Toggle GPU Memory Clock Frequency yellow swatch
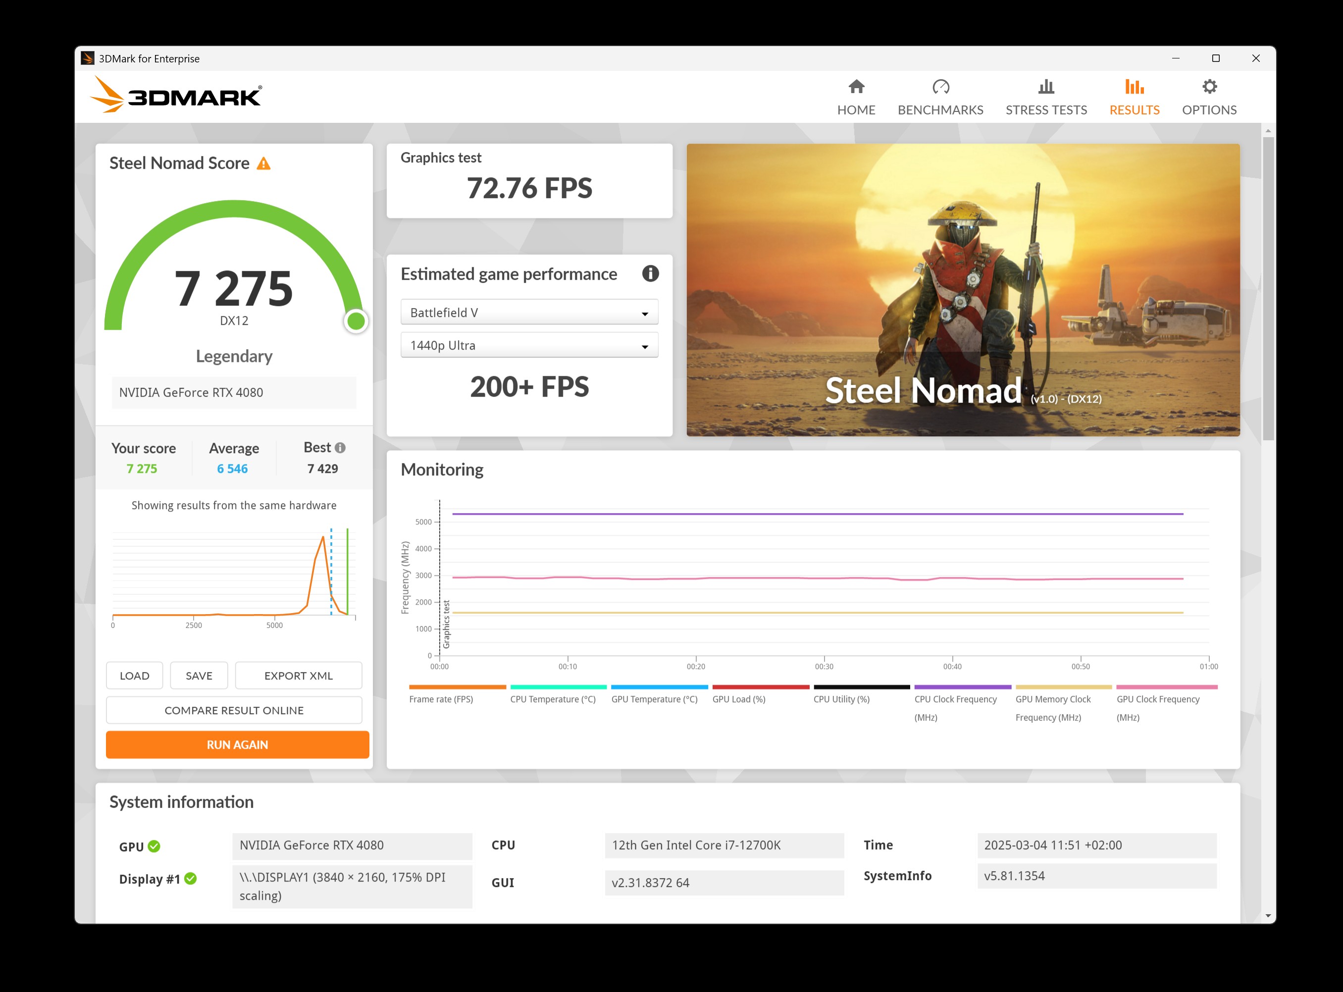1343x992 pixels. click(1064, 687)
